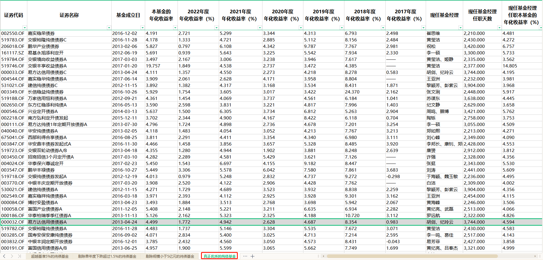Select the 现任基金经理 header cell
Screen dimensions: 543x260
coord(444,15)
